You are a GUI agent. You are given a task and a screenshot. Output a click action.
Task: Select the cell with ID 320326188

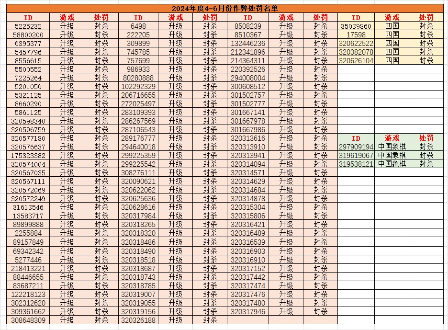tap(138, 320)
